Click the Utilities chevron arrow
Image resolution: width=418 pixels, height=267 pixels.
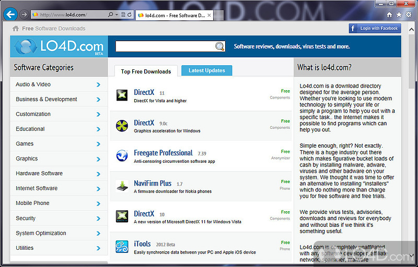98,248
